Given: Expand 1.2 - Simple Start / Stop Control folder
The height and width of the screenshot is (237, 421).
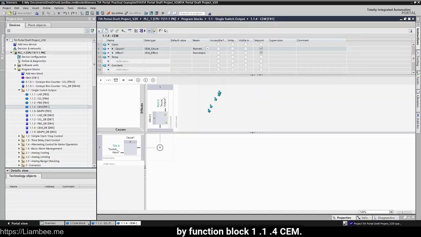Looking at the screenshot, I should (x=19, y=136).
